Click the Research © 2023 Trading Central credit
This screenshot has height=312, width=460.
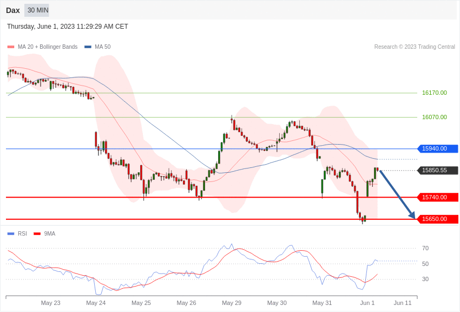(415, 47)
